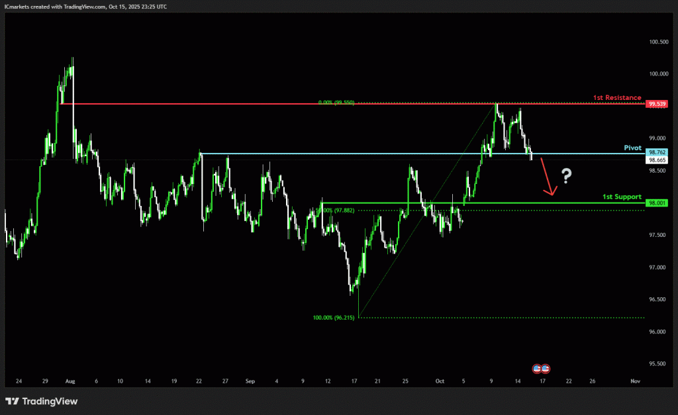This screenshot has width=678, height=415.
Task: Click the right US flag economic event icon
Action: (546, 368)
